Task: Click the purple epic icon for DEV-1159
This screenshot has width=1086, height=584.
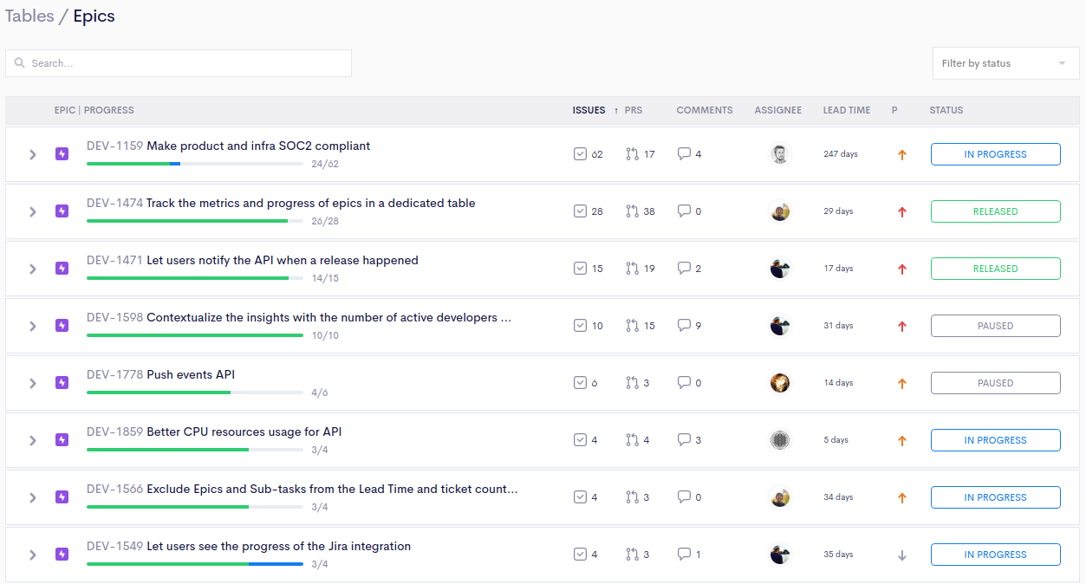Action: 62,154
